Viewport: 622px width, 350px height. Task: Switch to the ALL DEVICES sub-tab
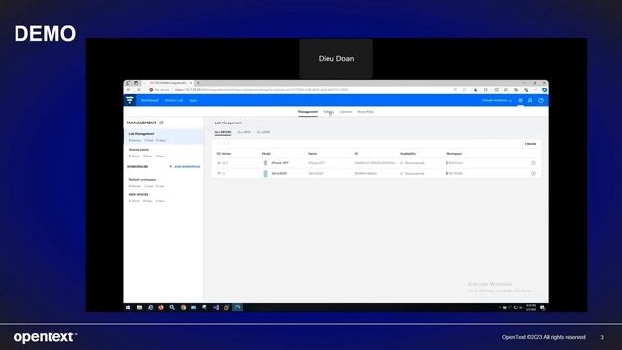pos(223,132)
